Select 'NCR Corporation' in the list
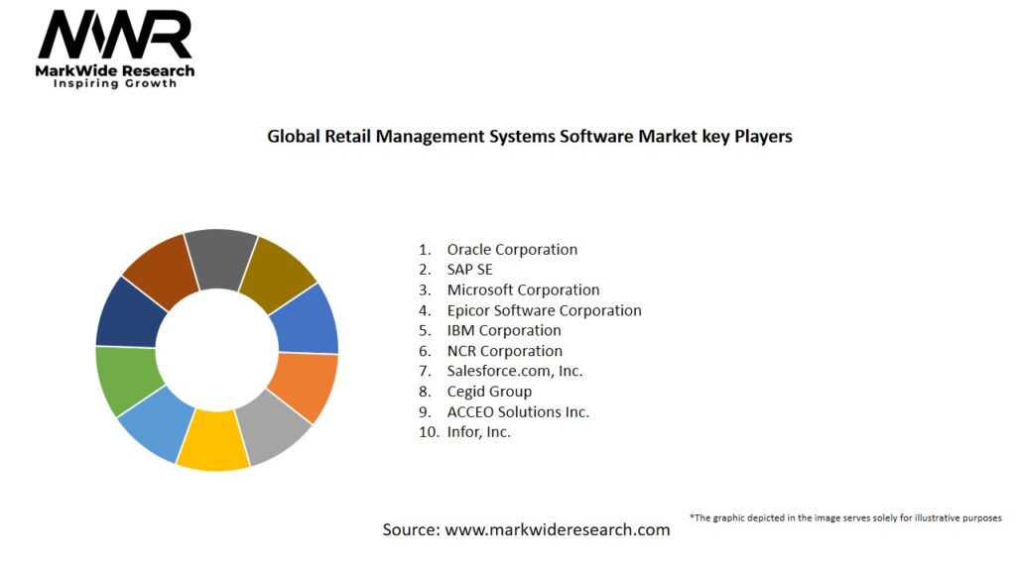1016x571 pixels. coord(505,351)
